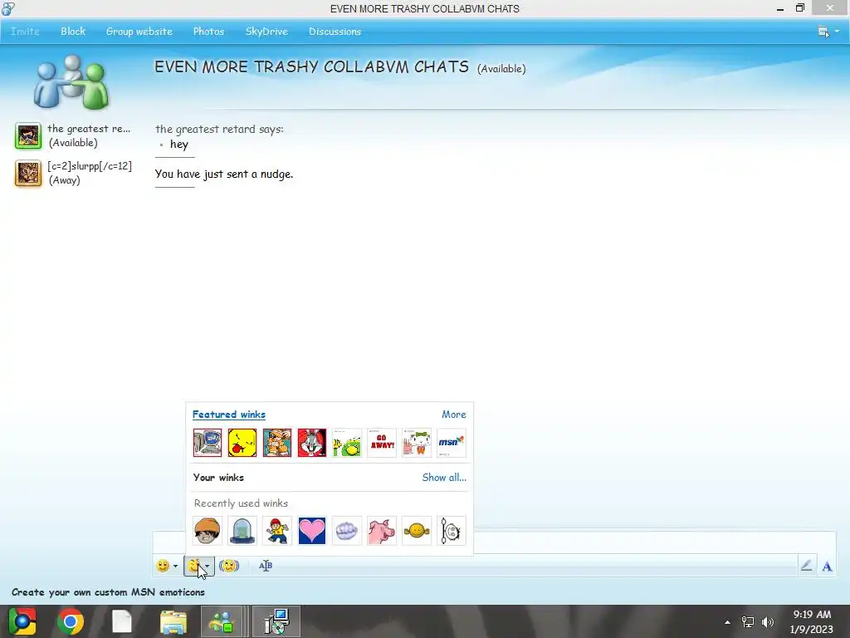Screen dimensions: 850x638
Task: Send the GO AWAY! featured wink
Action: 382,443
